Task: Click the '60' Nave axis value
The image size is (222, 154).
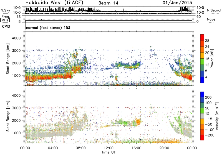Action: click(x=198, y=17)
